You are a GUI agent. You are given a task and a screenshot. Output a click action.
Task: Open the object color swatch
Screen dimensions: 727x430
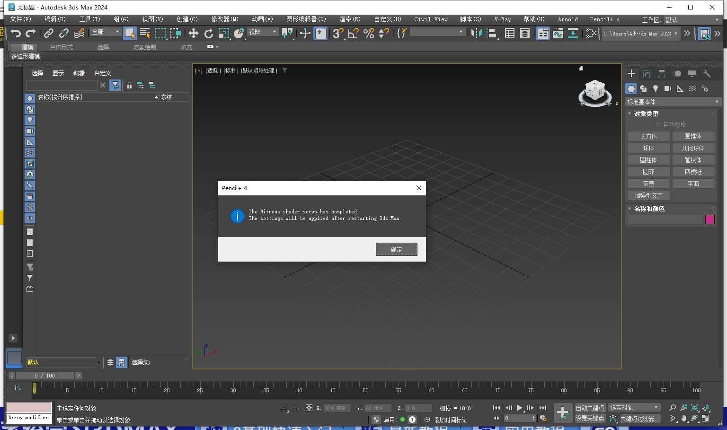pyautogui.click(x=709, y=219)
